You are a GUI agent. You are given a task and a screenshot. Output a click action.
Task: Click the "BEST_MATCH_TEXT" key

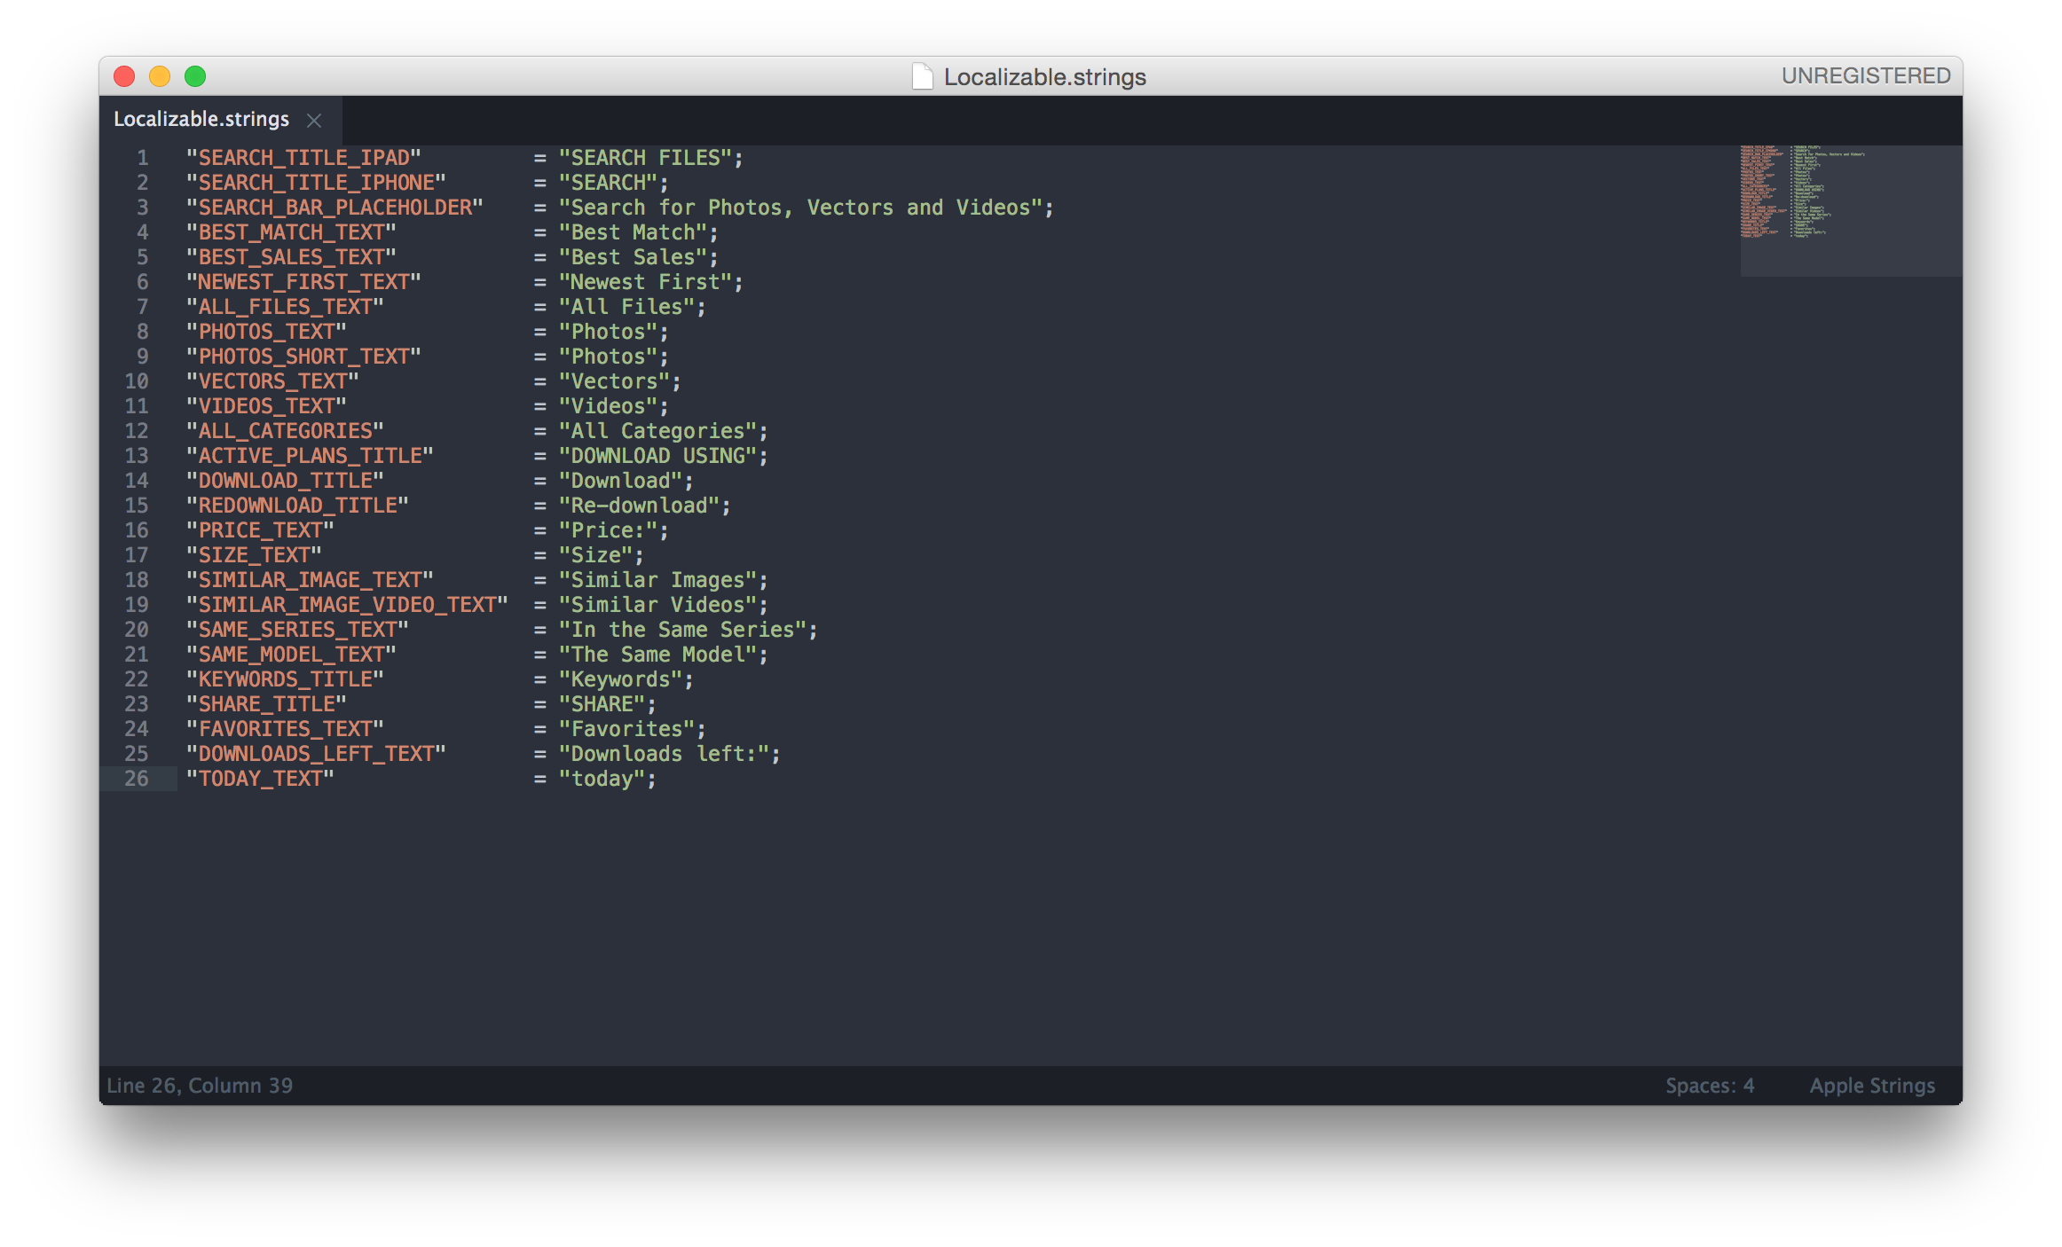(x=291, y=231)
